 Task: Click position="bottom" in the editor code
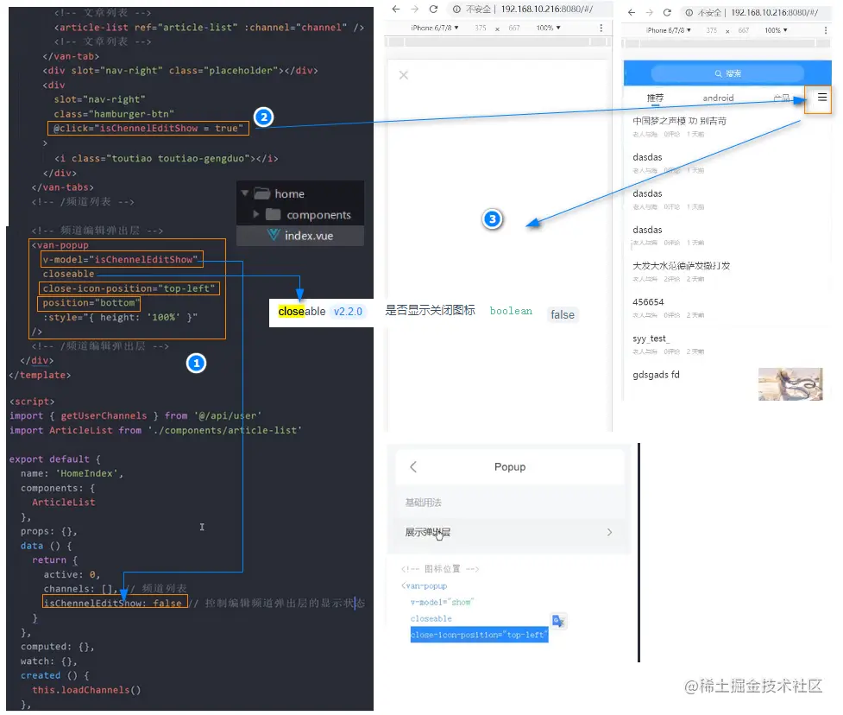91,303
